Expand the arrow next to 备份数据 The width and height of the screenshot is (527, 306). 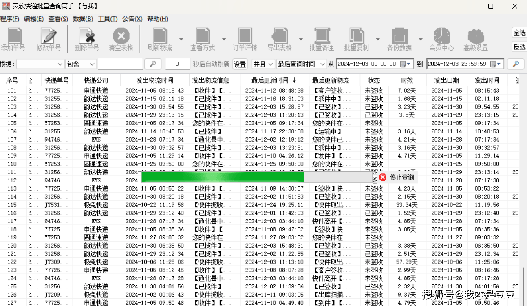tap(421, 39)
